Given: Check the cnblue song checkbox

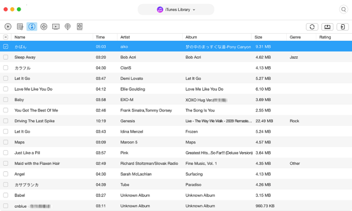Looking at the screenshot, I should (x=6, y=206).
